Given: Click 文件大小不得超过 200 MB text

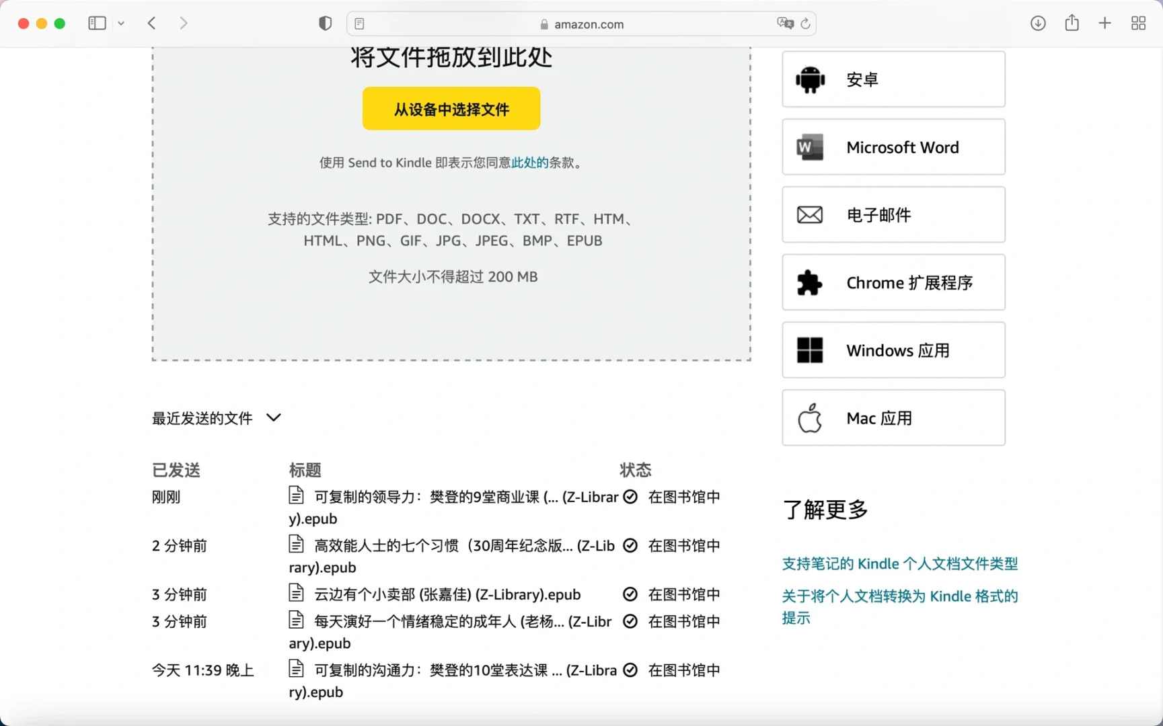Looking at the screenshot, I should pyautogui.click(x=453, y=277).
